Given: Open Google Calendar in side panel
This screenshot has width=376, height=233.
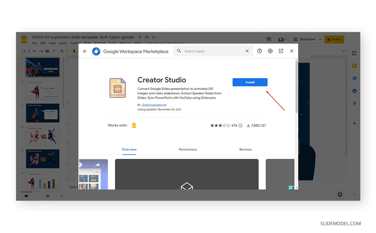Looking at the screenshot, I should (x=354, y=53).
